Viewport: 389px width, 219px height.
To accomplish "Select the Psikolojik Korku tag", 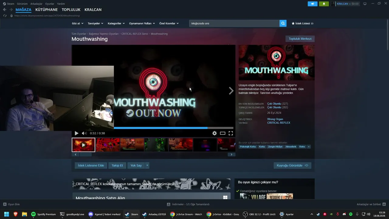I will (248, 147).
